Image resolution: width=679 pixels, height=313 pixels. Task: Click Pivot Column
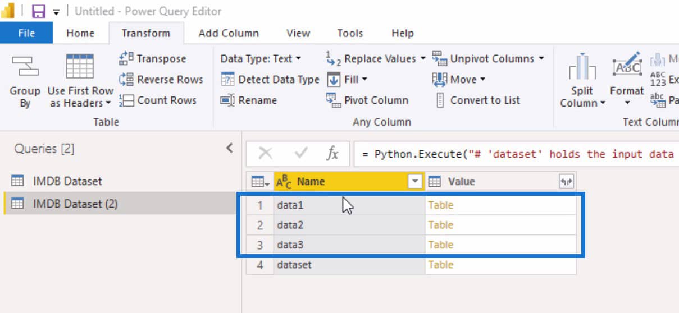click(367, 100)
